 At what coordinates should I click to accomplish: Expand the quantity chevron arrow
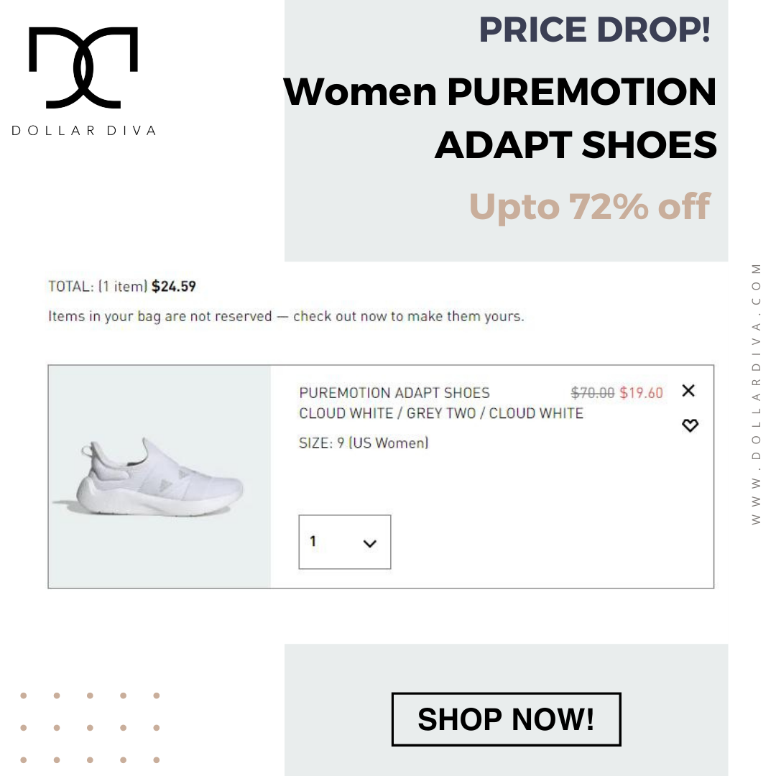coord(370,543)
